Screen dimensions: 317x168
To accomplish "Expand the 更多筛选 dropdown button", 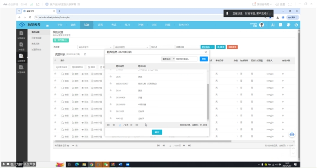I will (x=208, y=47).
